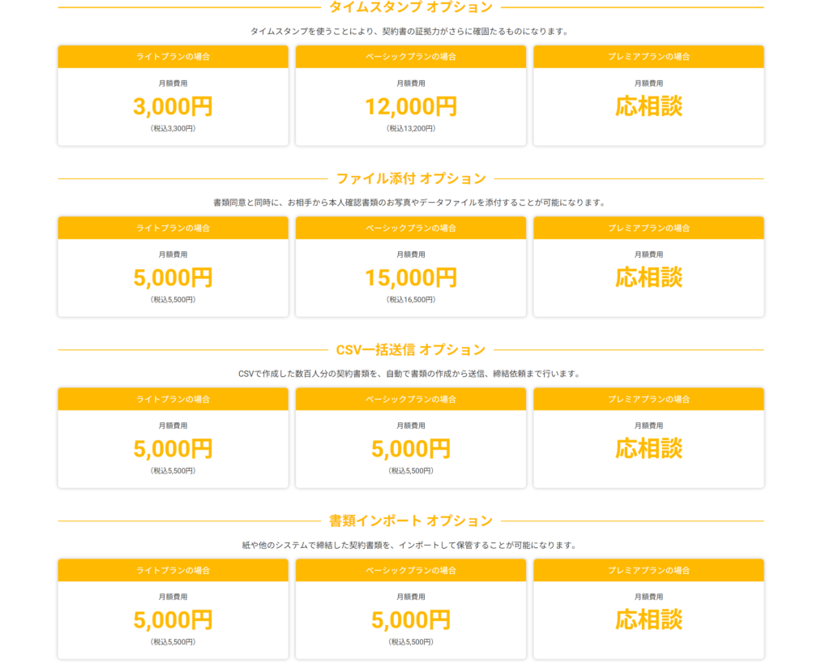Click the timestamp option description sentence
The height and width of the screenshot is (664, 830).
(410, 32)
